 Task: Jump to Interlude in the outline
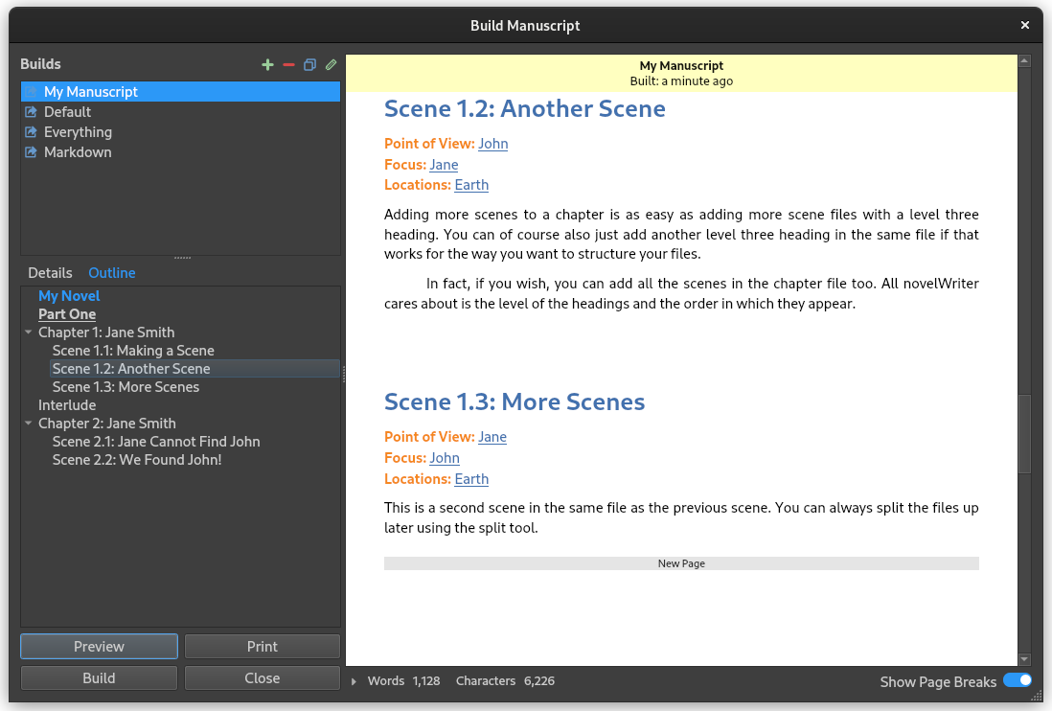[x=67, y=405]
